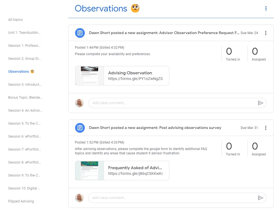Send the class comment on first assignment

pos(260,103)
